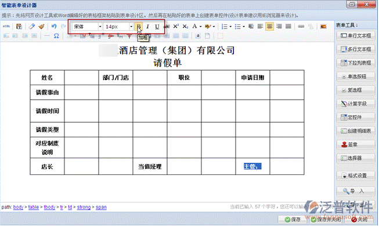Image resolution: width=379 pixels, height=226 pixels.
Task: Toggle bold formatting button
Action: 139,27
